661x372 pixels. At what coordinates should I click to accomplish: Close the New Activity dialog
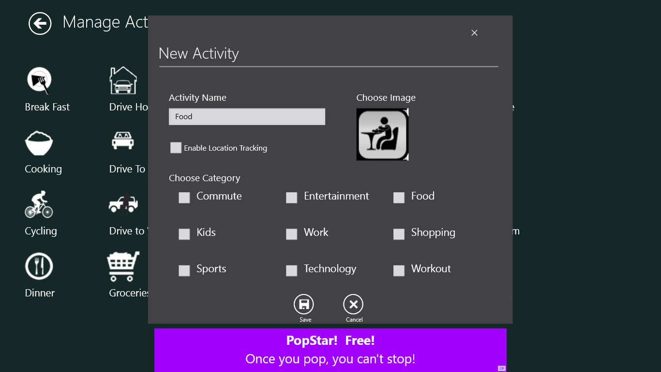[x=474, y=33]
